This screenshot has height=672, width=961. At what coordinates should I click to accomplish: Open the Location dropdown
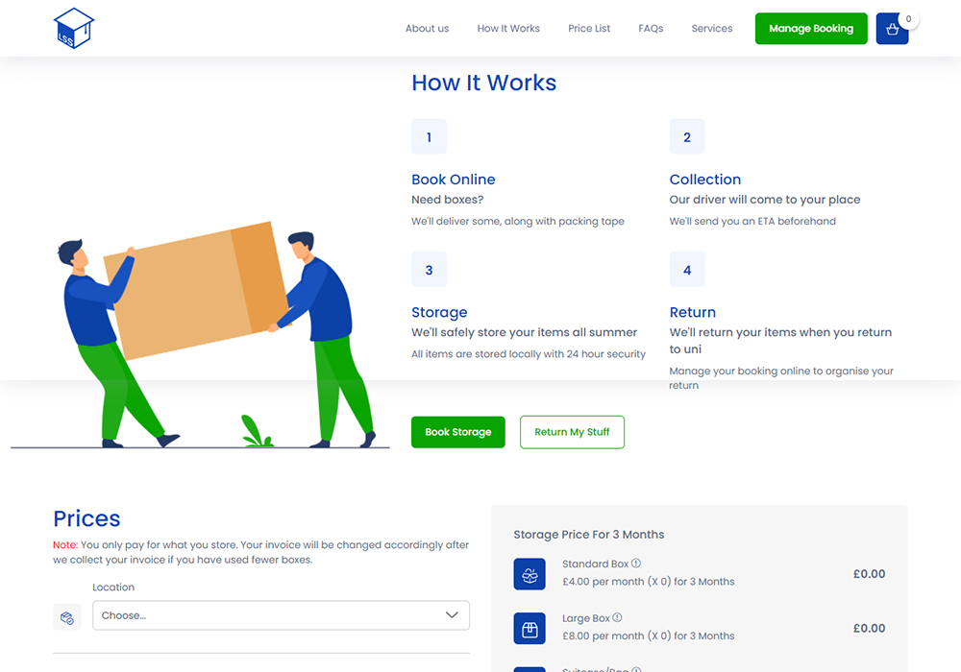coord(269,615)
